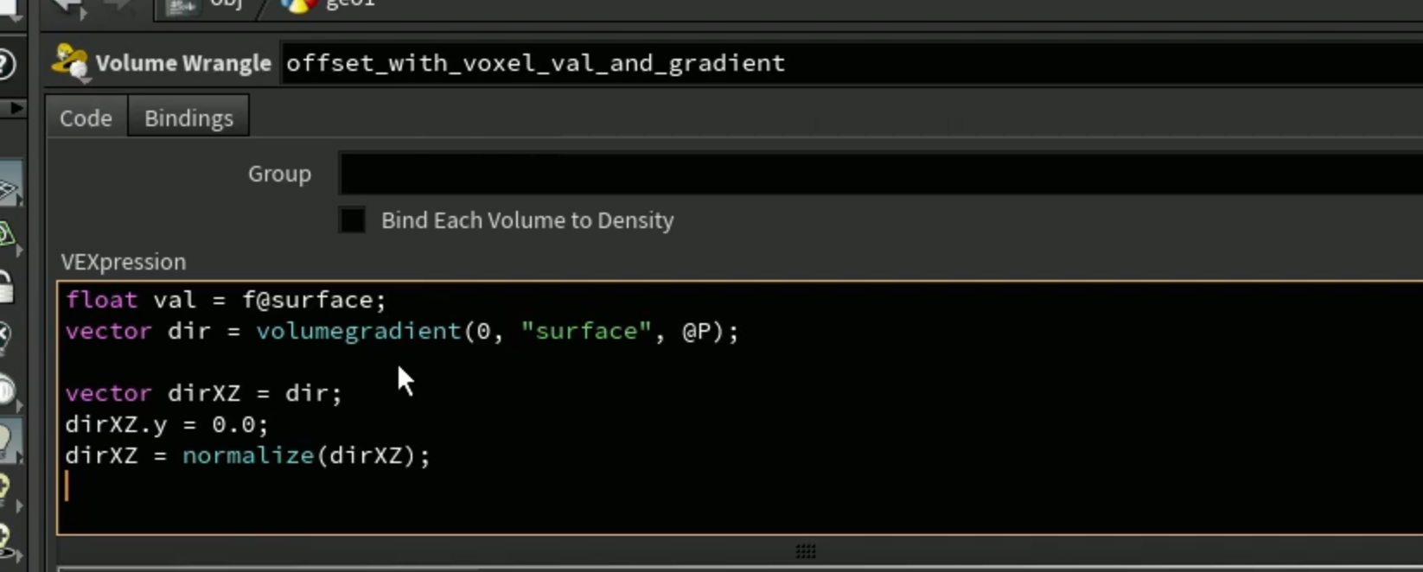Click the 'vector dirXZ = dir;' line

[204, 393]
